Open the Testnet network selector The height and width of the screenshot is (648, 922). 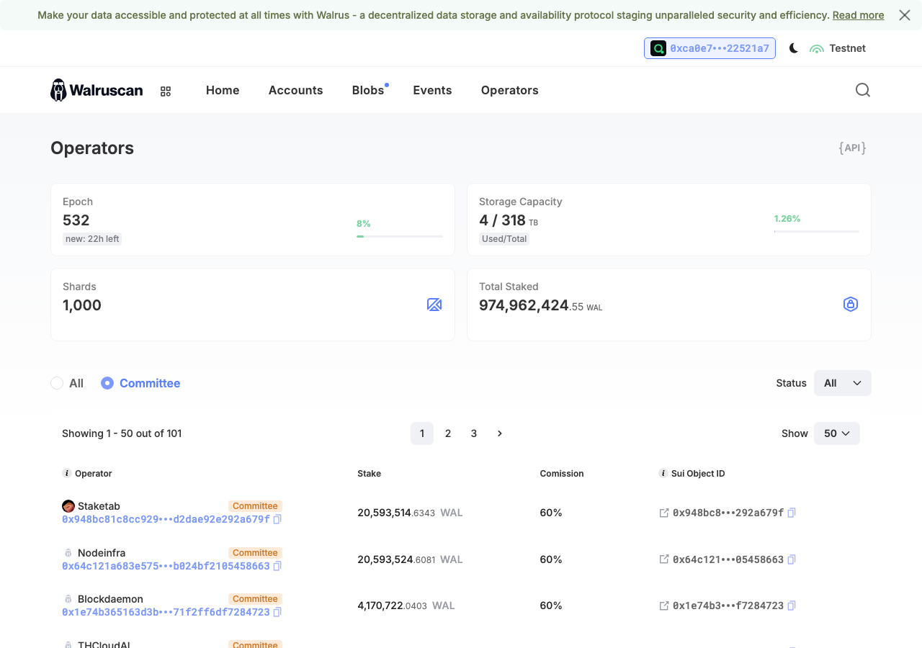click(x=838, y=48)
